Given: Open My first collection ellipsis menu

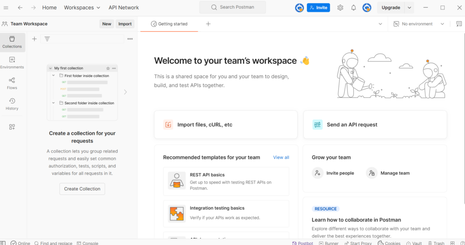Looking at the screenshot, I should [114, 68].
